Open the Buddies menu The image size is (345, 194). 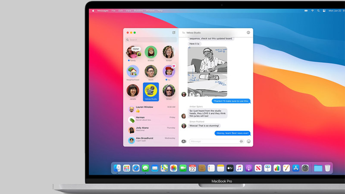(138, 11)
